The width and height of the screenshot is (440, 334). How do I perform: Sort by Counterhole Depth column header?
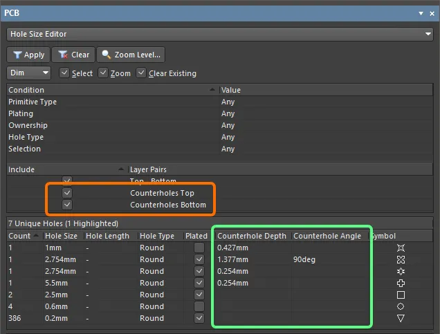253,236
